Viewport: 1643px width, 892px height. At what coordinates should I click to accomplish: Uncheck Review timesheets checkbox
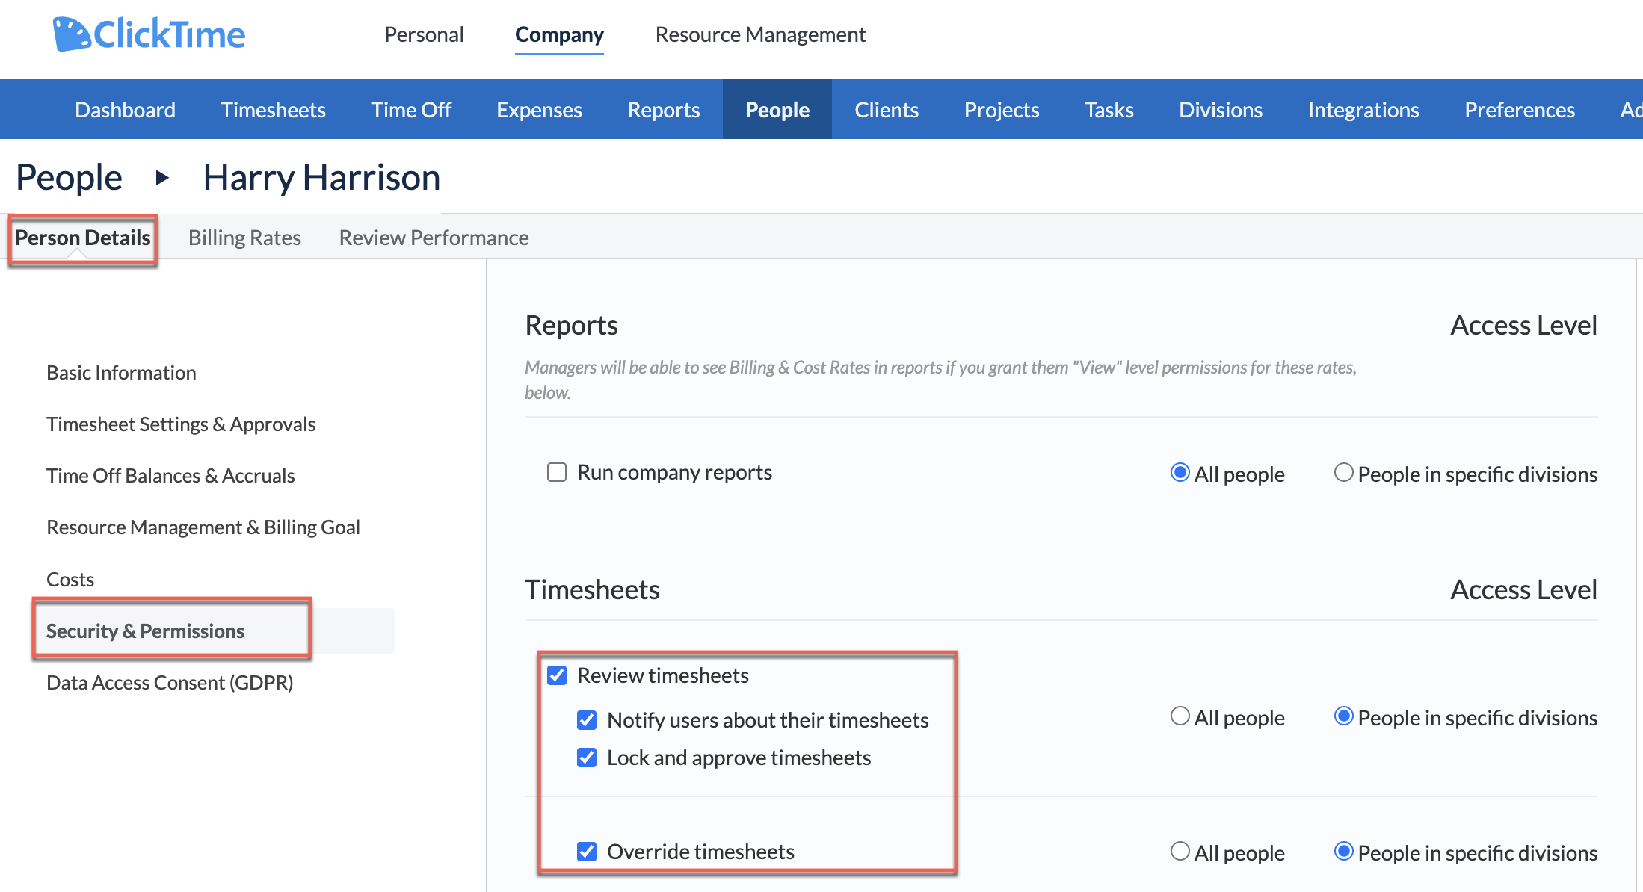tap(557, 675)
